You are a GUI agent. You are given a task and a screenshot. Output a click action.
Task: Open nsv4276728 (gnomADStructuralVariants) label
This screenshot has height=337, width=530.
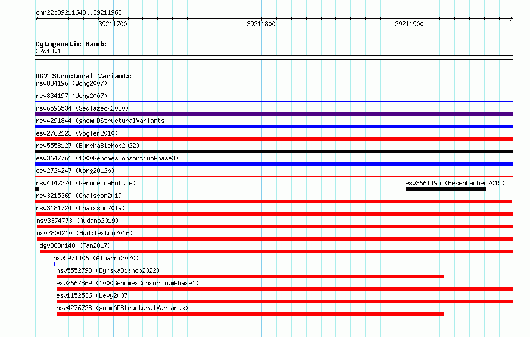point(122,308)
